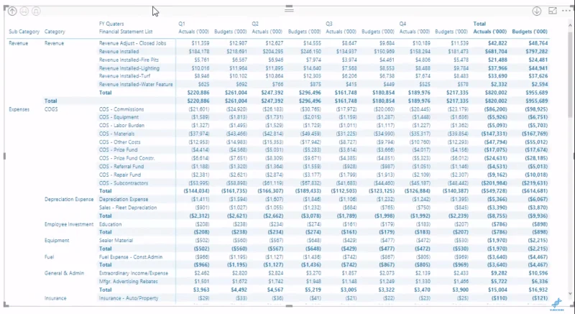575x314 pixels.
Task: Click the Q4 quarter column header
Action: point(402,24)
